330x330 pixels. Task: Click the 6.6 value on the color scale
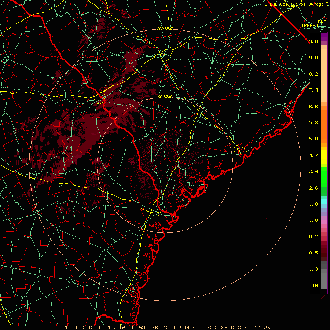click(x=313, y=106)
